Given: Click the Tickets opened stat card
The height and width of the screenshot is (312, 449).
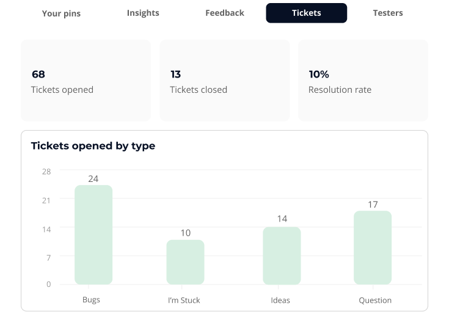Looking at the screenshot, I should pyautogui.click(x=86, y=81).
